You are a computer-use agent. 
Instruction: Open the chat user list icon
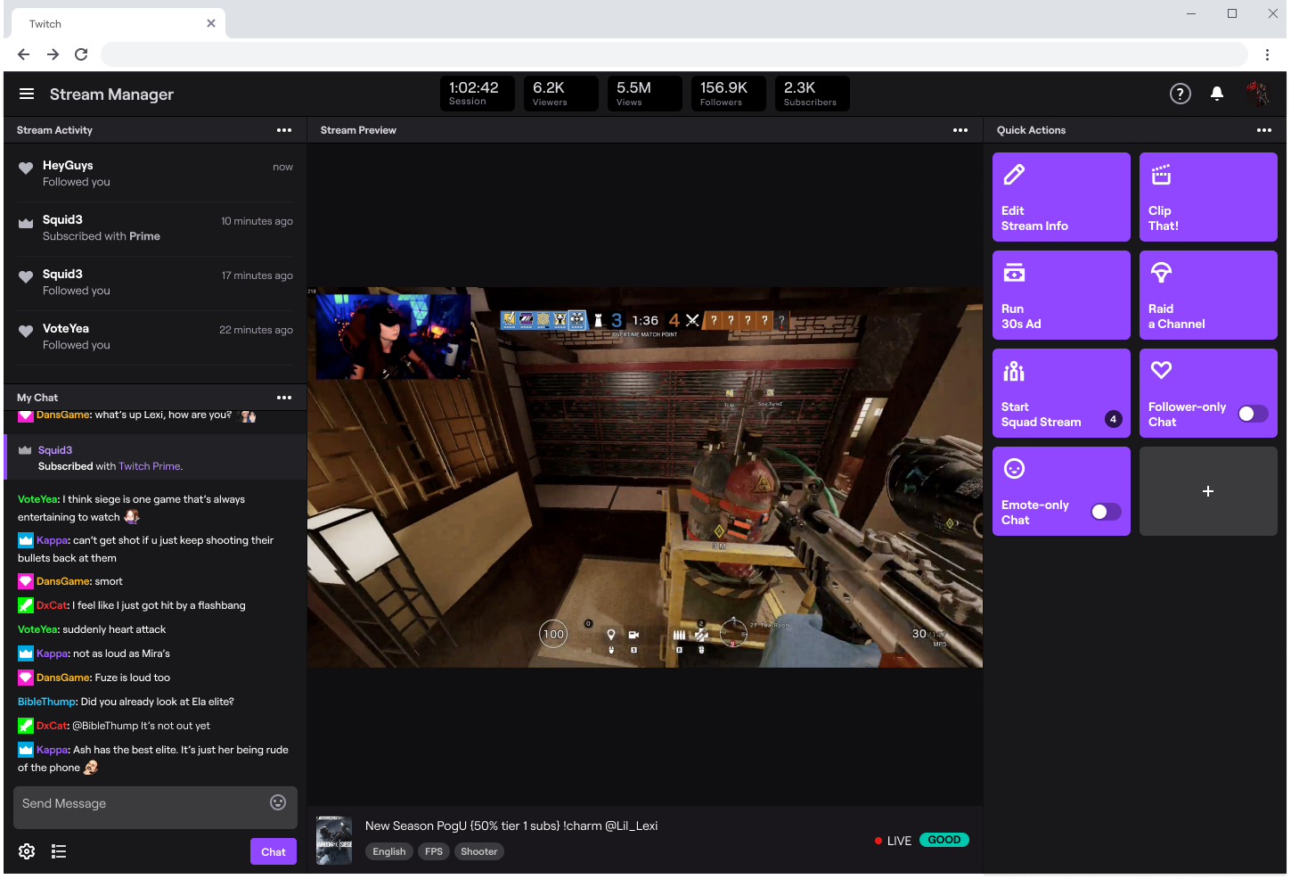pyautogui.click(x=59, y=851)
